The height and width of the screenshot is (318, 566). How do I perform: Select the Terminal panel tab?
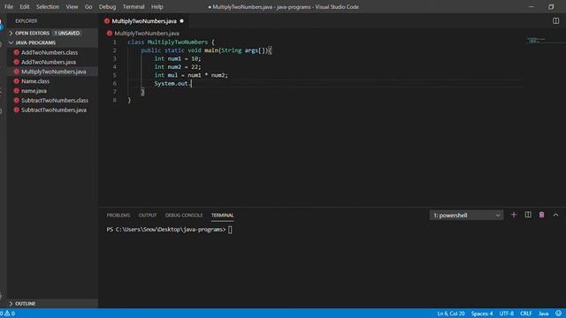pos(222,216)
